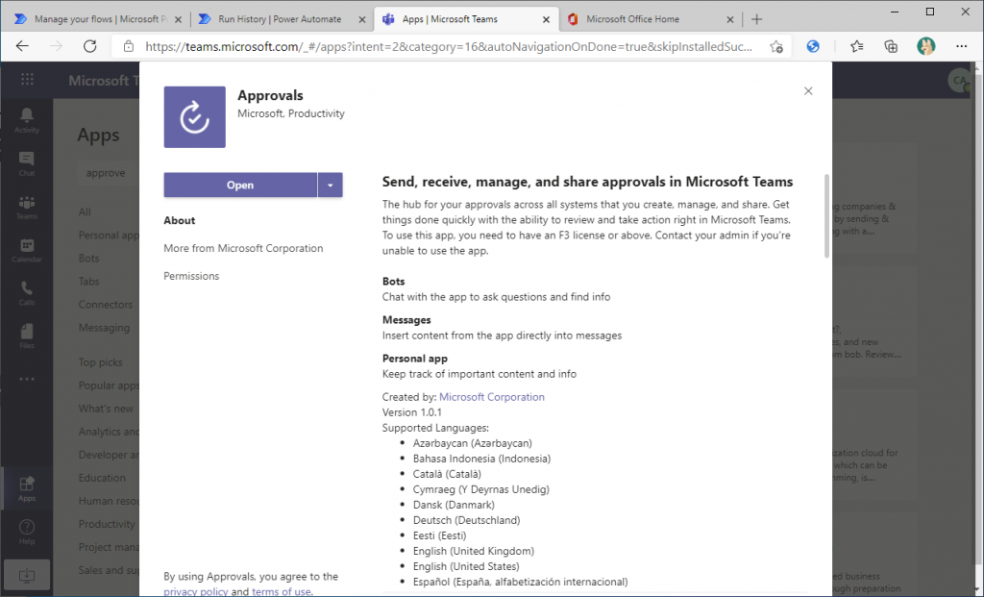Click the download desktop app icon
Viewport: 984px width, 597px height.
26,575
